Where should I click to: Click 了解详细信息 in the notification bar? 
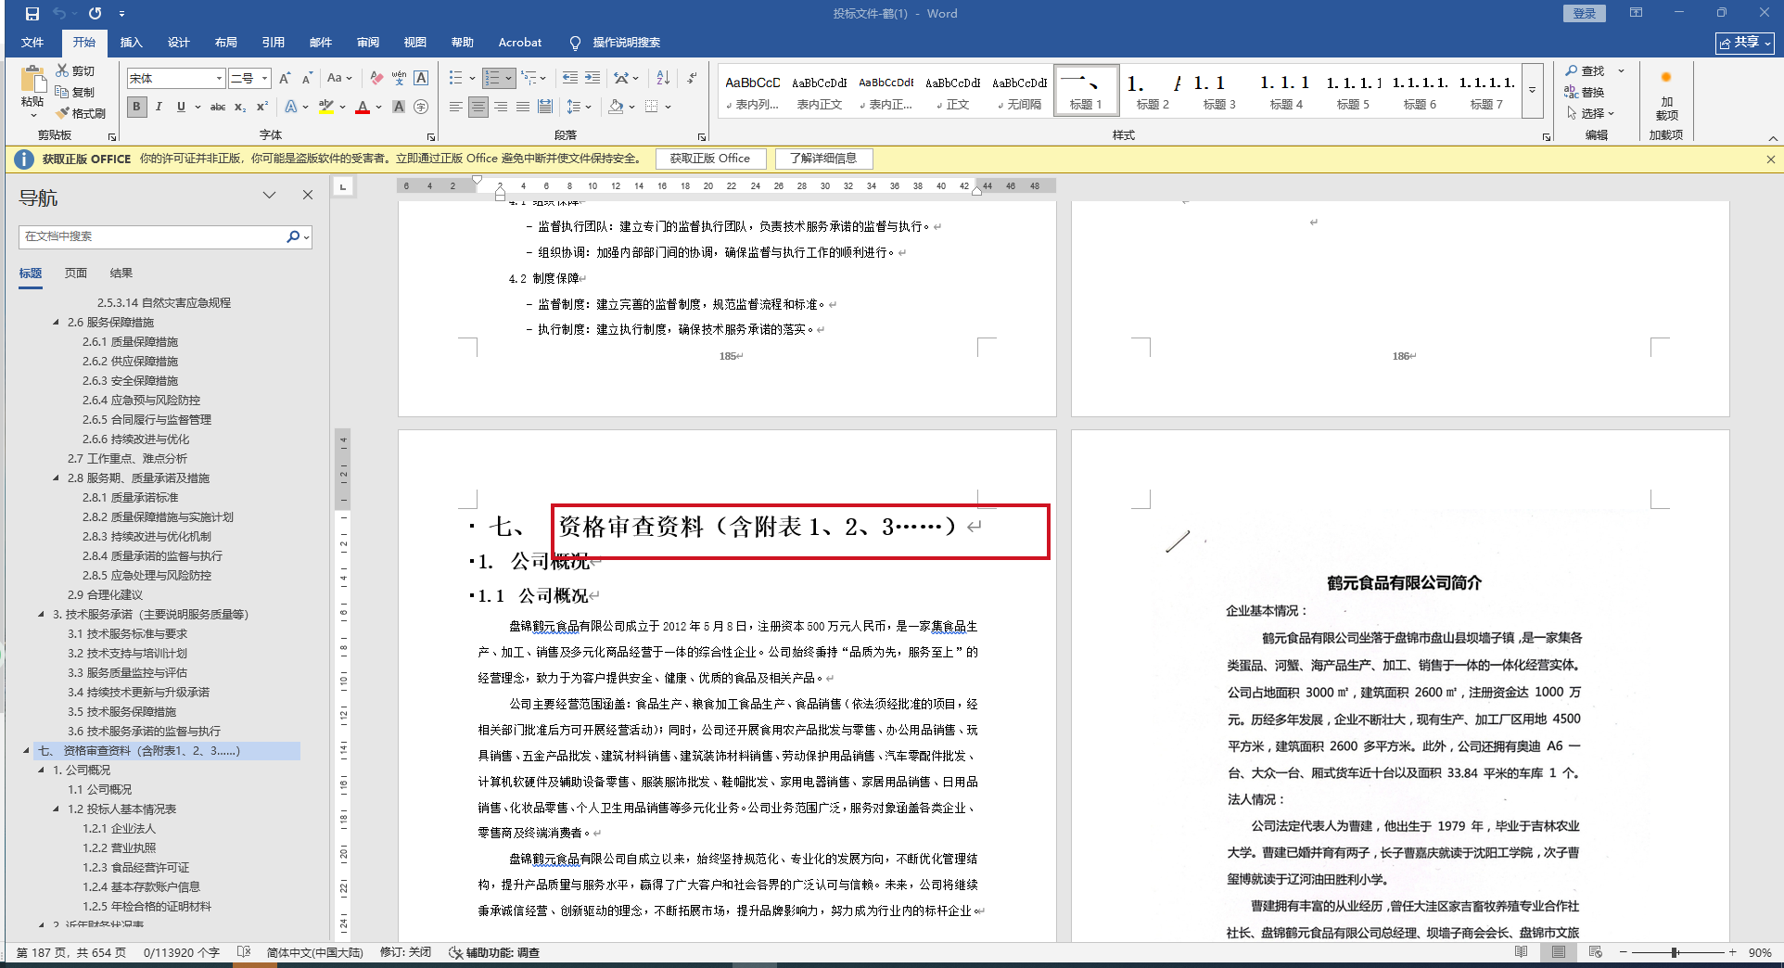point(823,159)
